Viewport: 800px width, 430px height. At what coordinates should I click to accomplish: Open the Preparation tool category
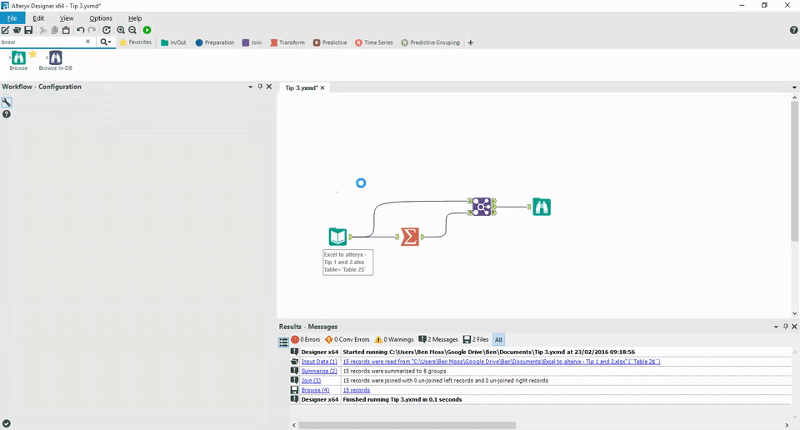215,42
